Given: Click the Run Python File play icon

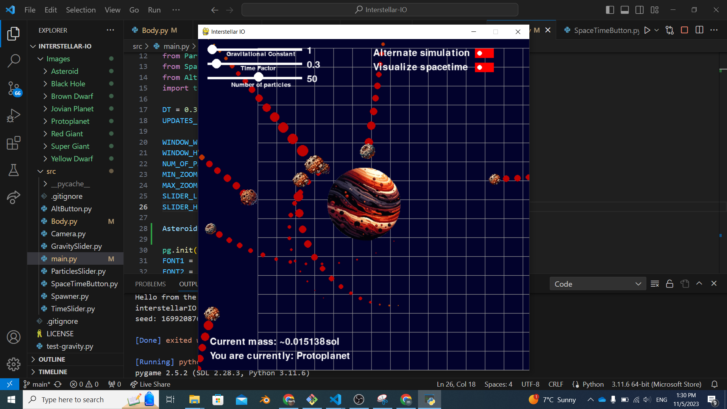Looking at the screenshot, I should coord(647,30).
